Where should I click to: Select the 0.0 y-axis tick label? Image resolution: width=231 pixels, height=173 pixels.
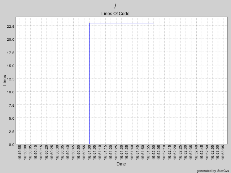pos(12,145)
